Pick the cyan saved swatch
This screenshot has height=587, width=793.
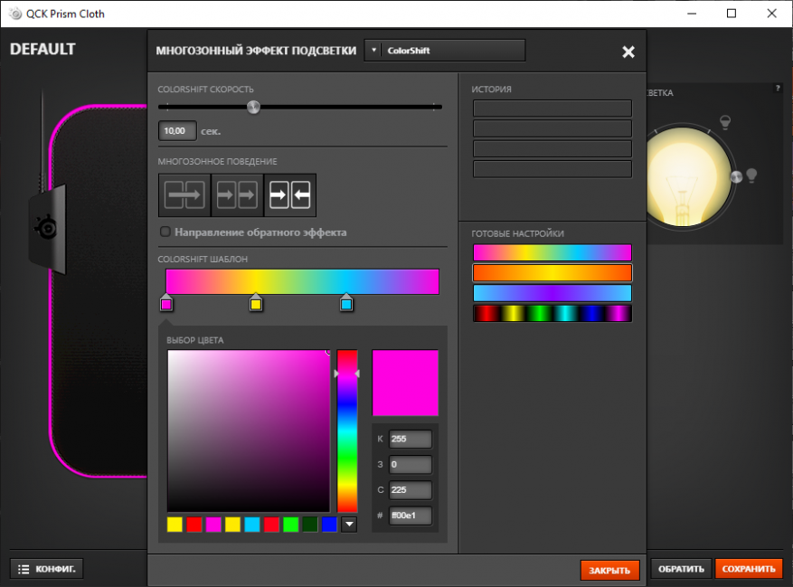252,525
